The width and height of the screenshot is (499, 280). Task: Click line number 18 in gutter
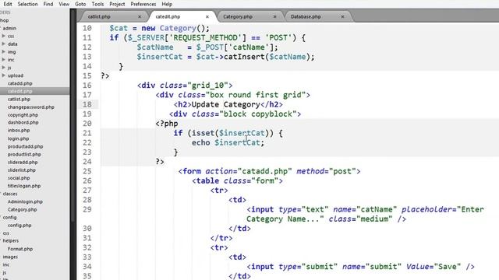pyautogui.click(x=87, y=104)
